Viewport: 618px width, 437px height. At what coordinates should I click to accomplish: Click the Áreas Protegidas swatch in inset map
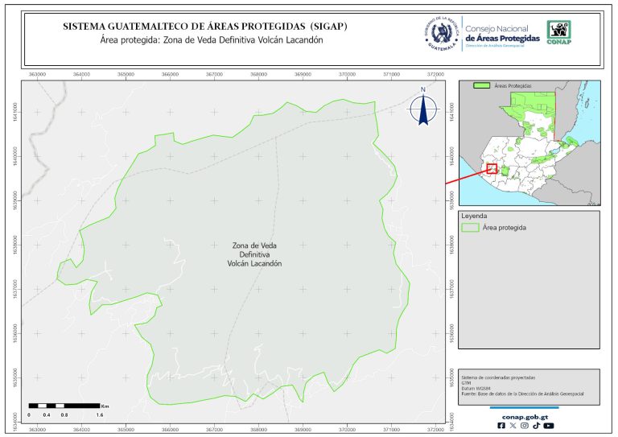(481, 85)
